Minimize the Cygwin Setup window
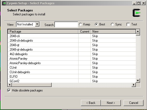The height and width of the screenshot is (110, 147). 134,3
